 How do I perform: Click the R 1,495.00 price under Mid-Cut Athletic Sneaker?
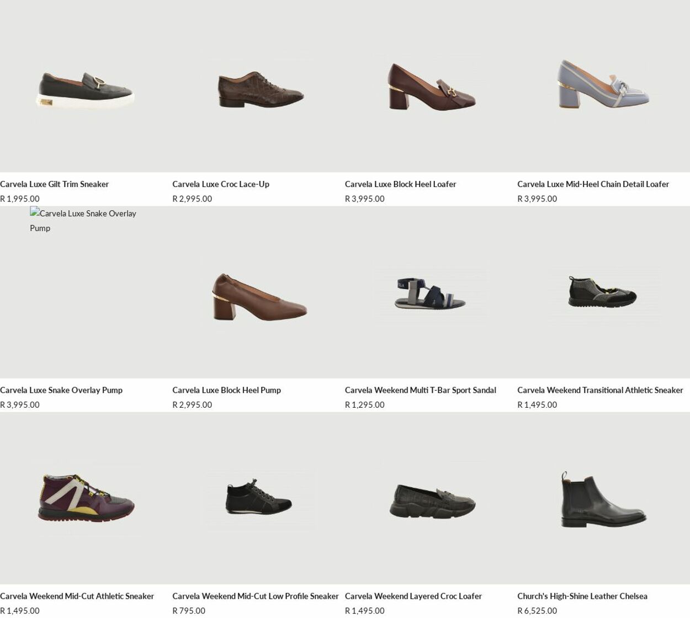(20, 611)
